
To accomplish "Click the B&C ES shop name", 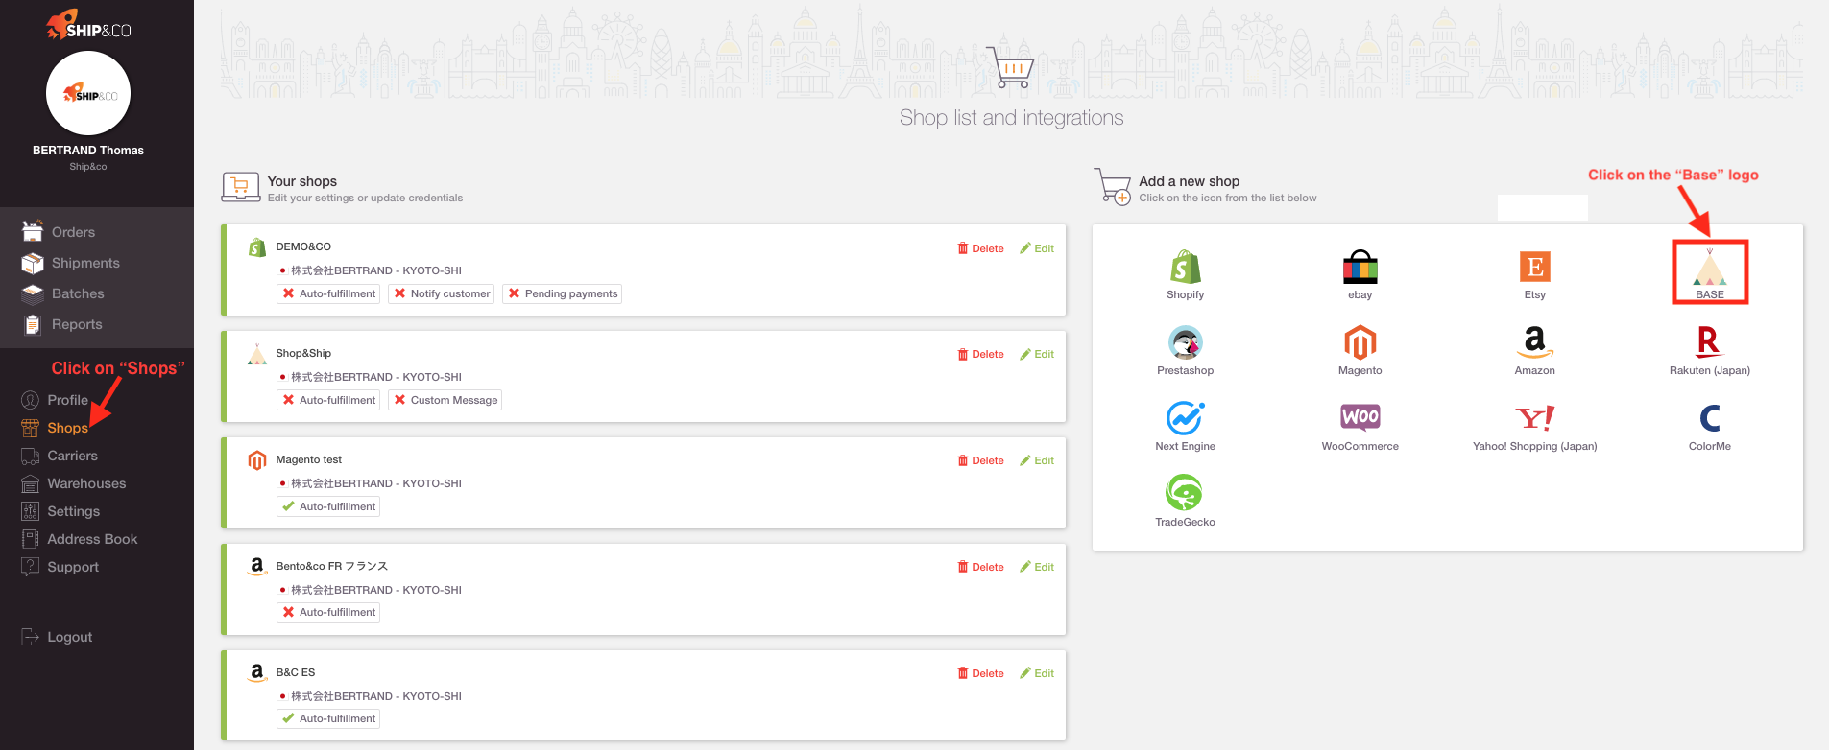I will (296, 672).
